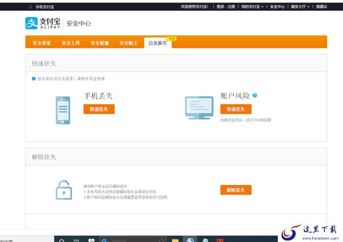This screenshot has width=343, height=242.
Task: Open the 安全工具 tab
Action: pyautogui.click(x=71, y=43)
